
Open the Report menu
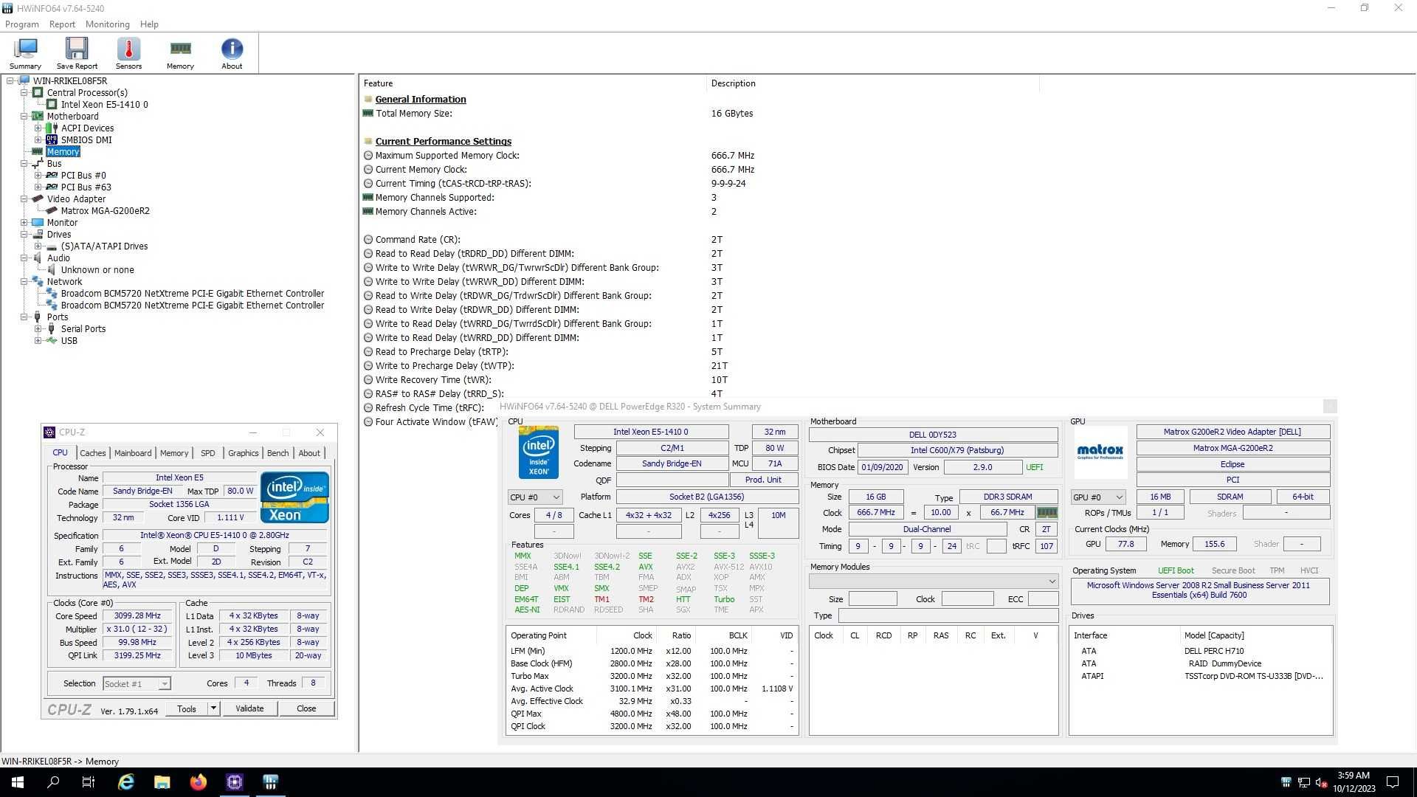click(62, 24)
